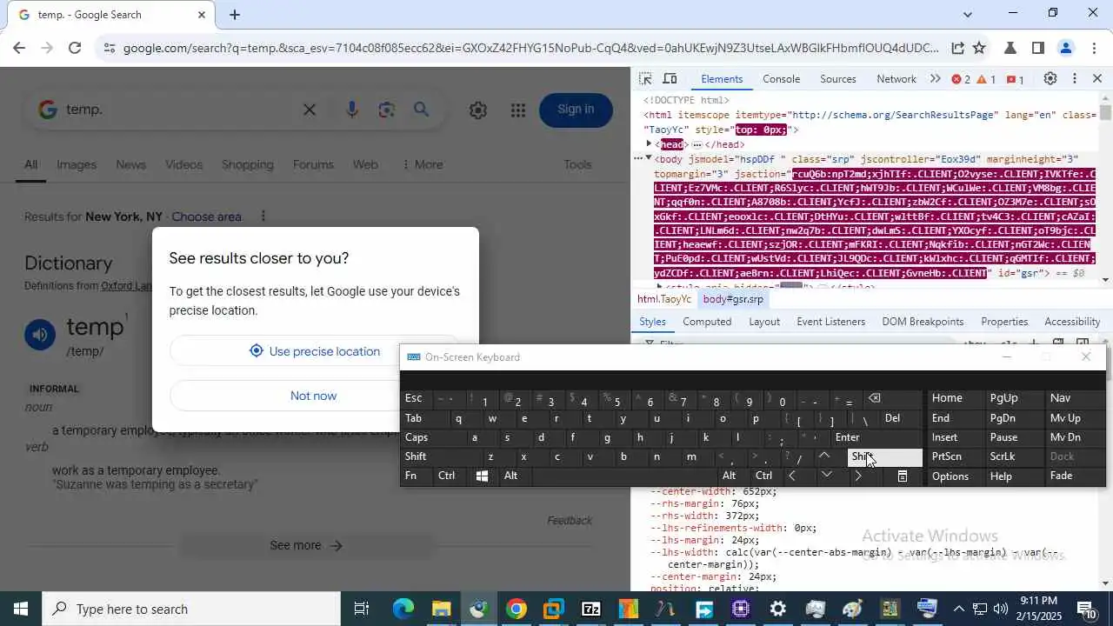Click the Choose area link
This screenshot has width=1113, height=626.
206,216
